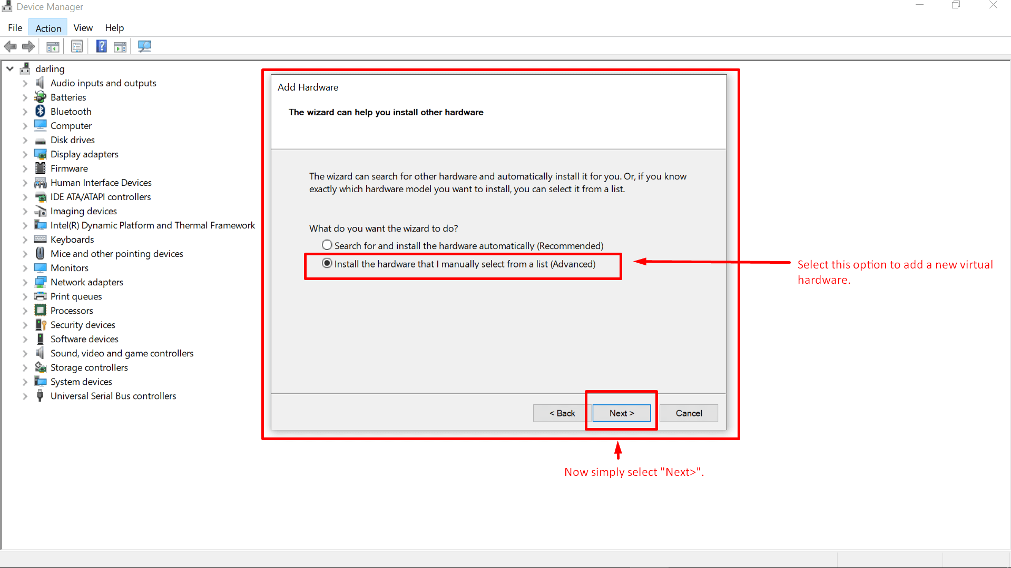Expand the Display adapters chevron
The height and width of the screenshot is (568, 1011).
tap(25, 154)
